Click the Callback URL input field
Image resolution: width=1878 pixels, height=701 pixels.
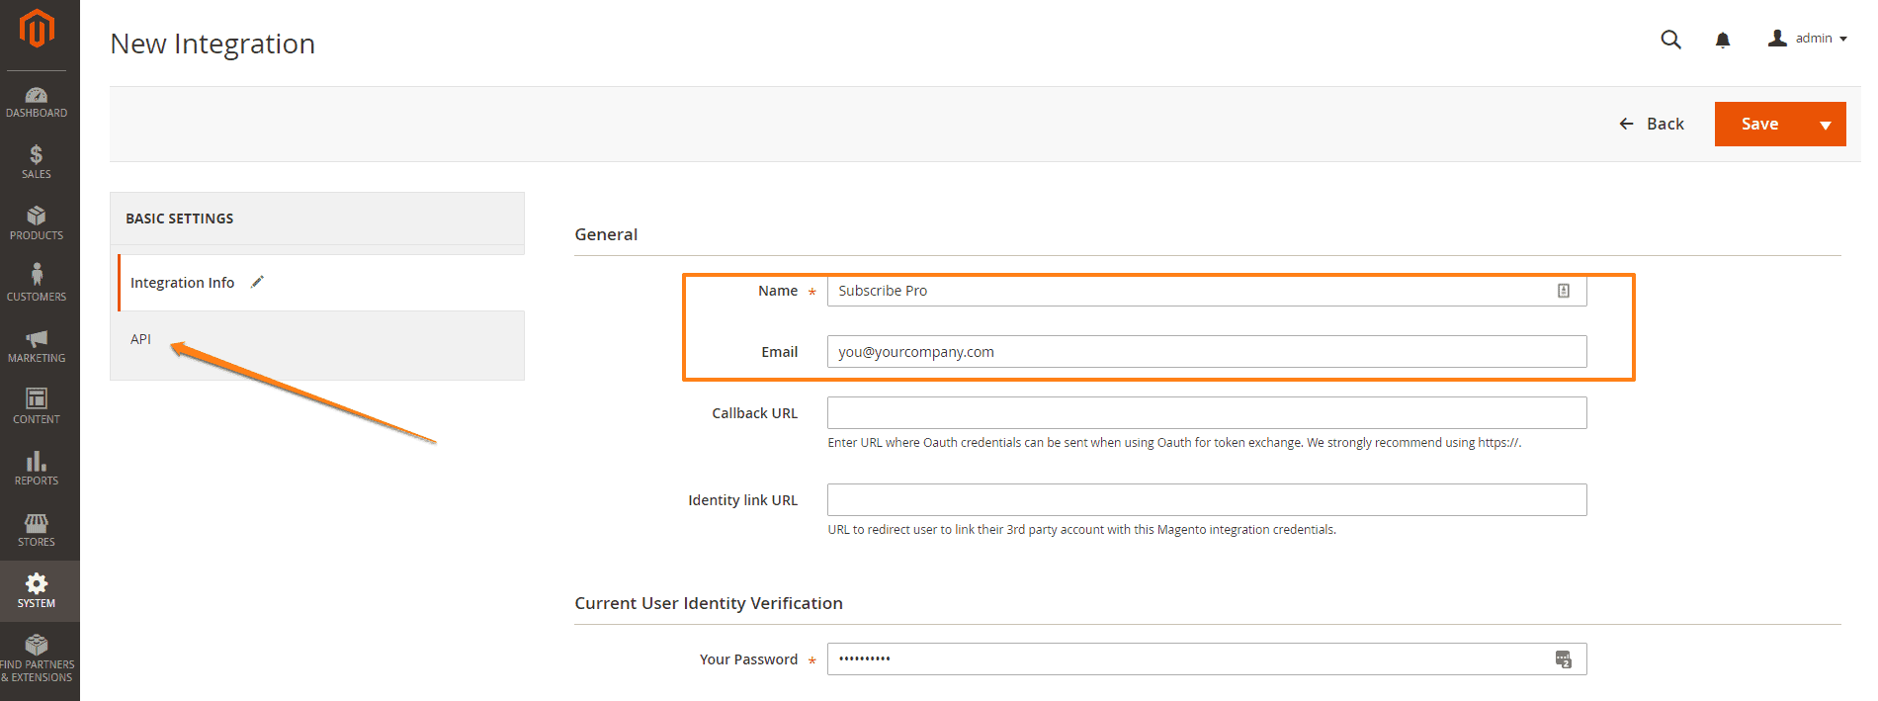1206,413
